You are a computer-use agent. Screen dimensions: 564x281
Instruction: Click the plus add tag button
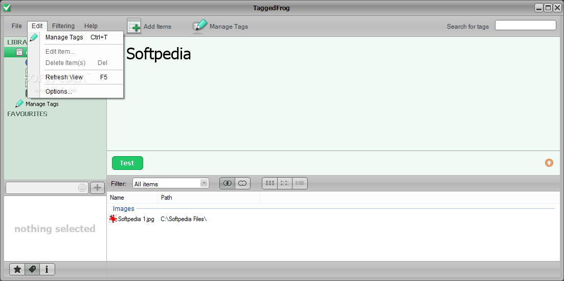[97, 188]
